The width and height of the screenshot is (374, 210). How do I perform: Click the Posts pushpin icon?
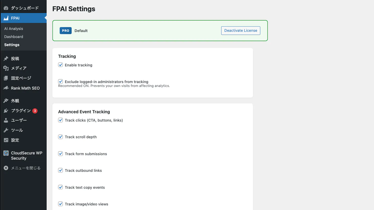coord(6,58)
